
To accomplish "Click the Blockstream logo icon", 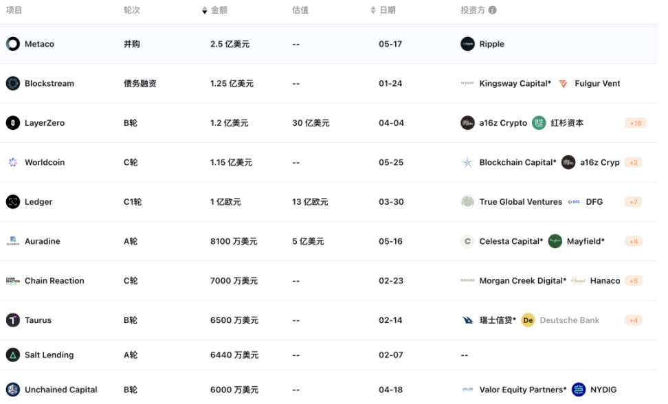I will point(13,83).
